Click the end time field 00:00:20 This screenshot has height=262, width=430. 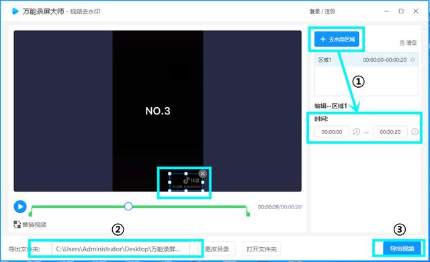click(x=390, y=132)
